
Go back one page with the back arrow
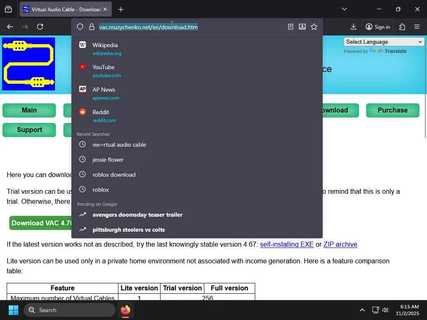tap(10, 27)
